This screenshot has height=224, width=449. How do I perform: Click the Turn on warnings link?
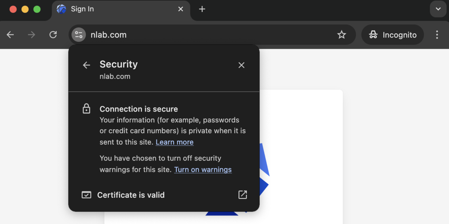pyautogui.click(x=203, y=169)
